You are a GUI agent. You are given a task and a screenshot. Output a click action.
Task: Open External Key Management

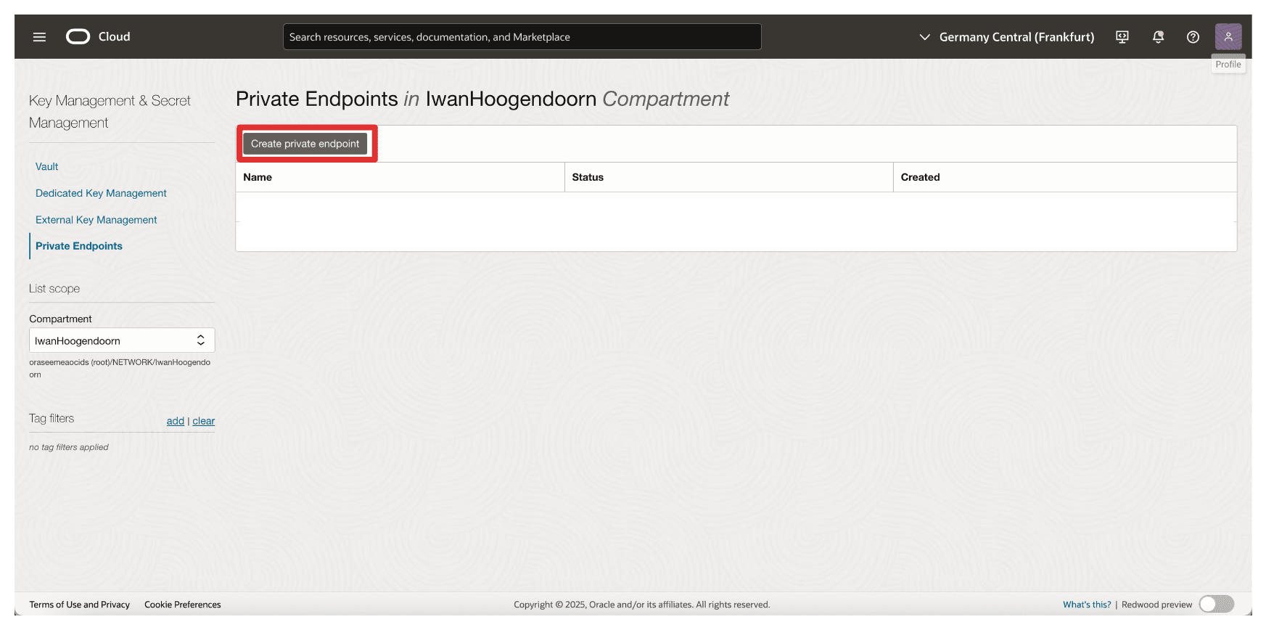(96, 220)
